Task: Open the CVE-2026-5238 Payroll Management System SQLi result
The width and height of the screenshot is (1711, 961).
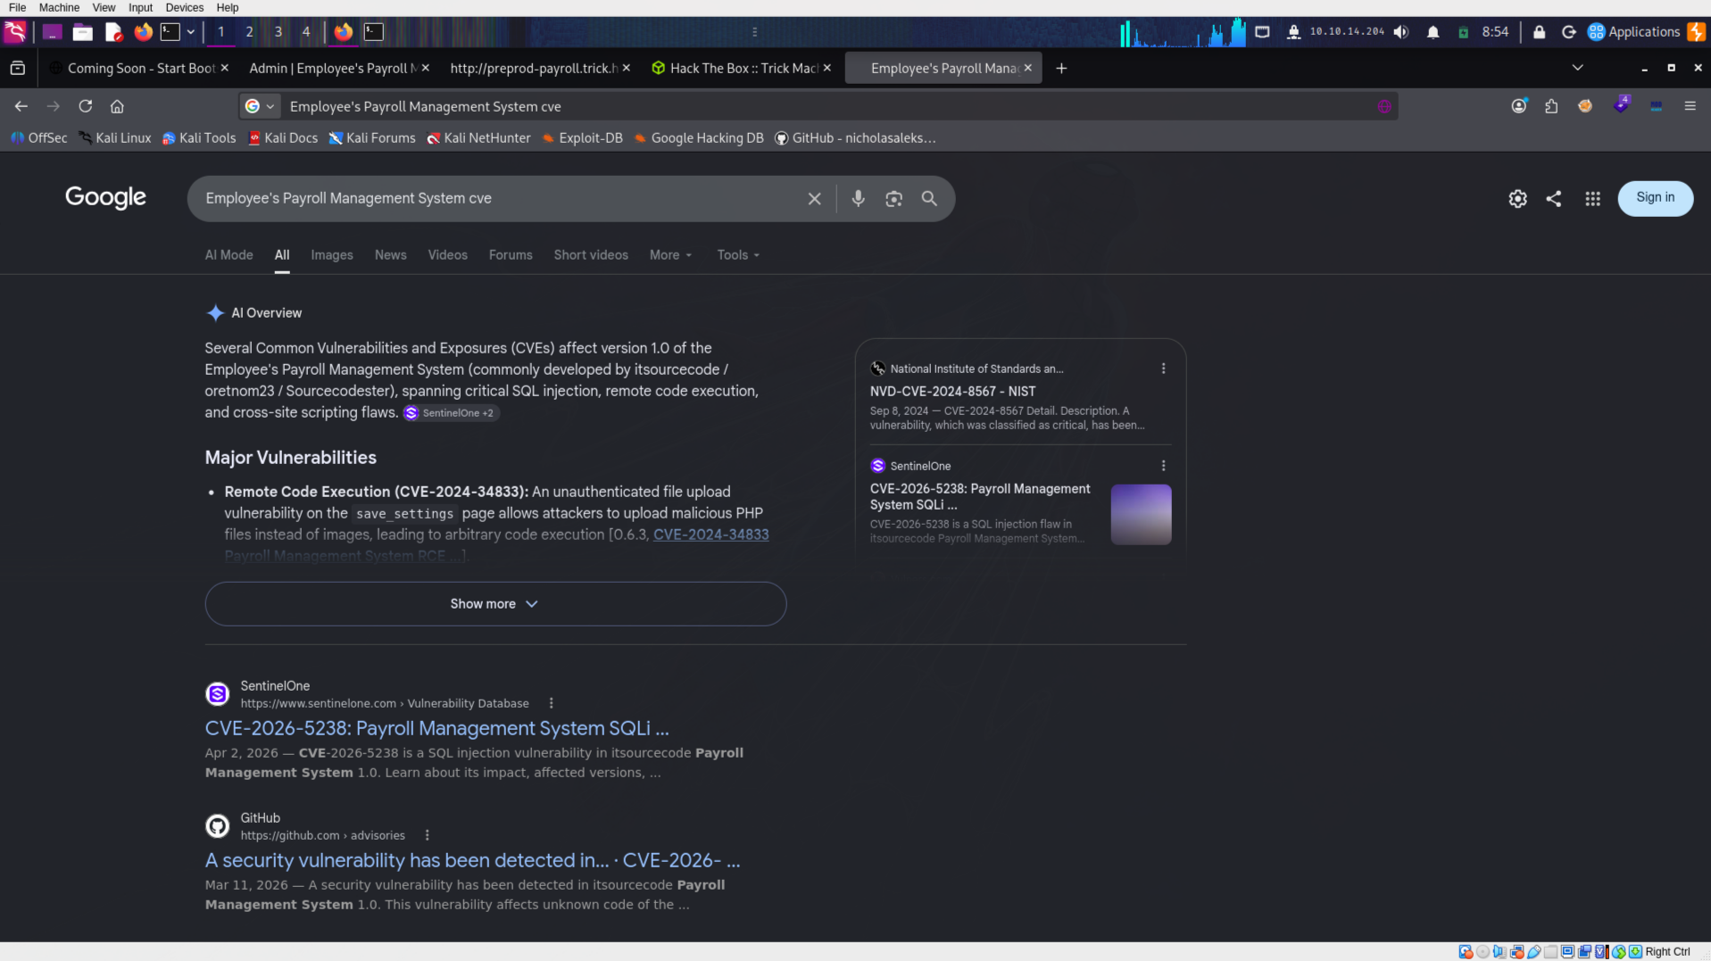Action: click(x=436, y=729)
